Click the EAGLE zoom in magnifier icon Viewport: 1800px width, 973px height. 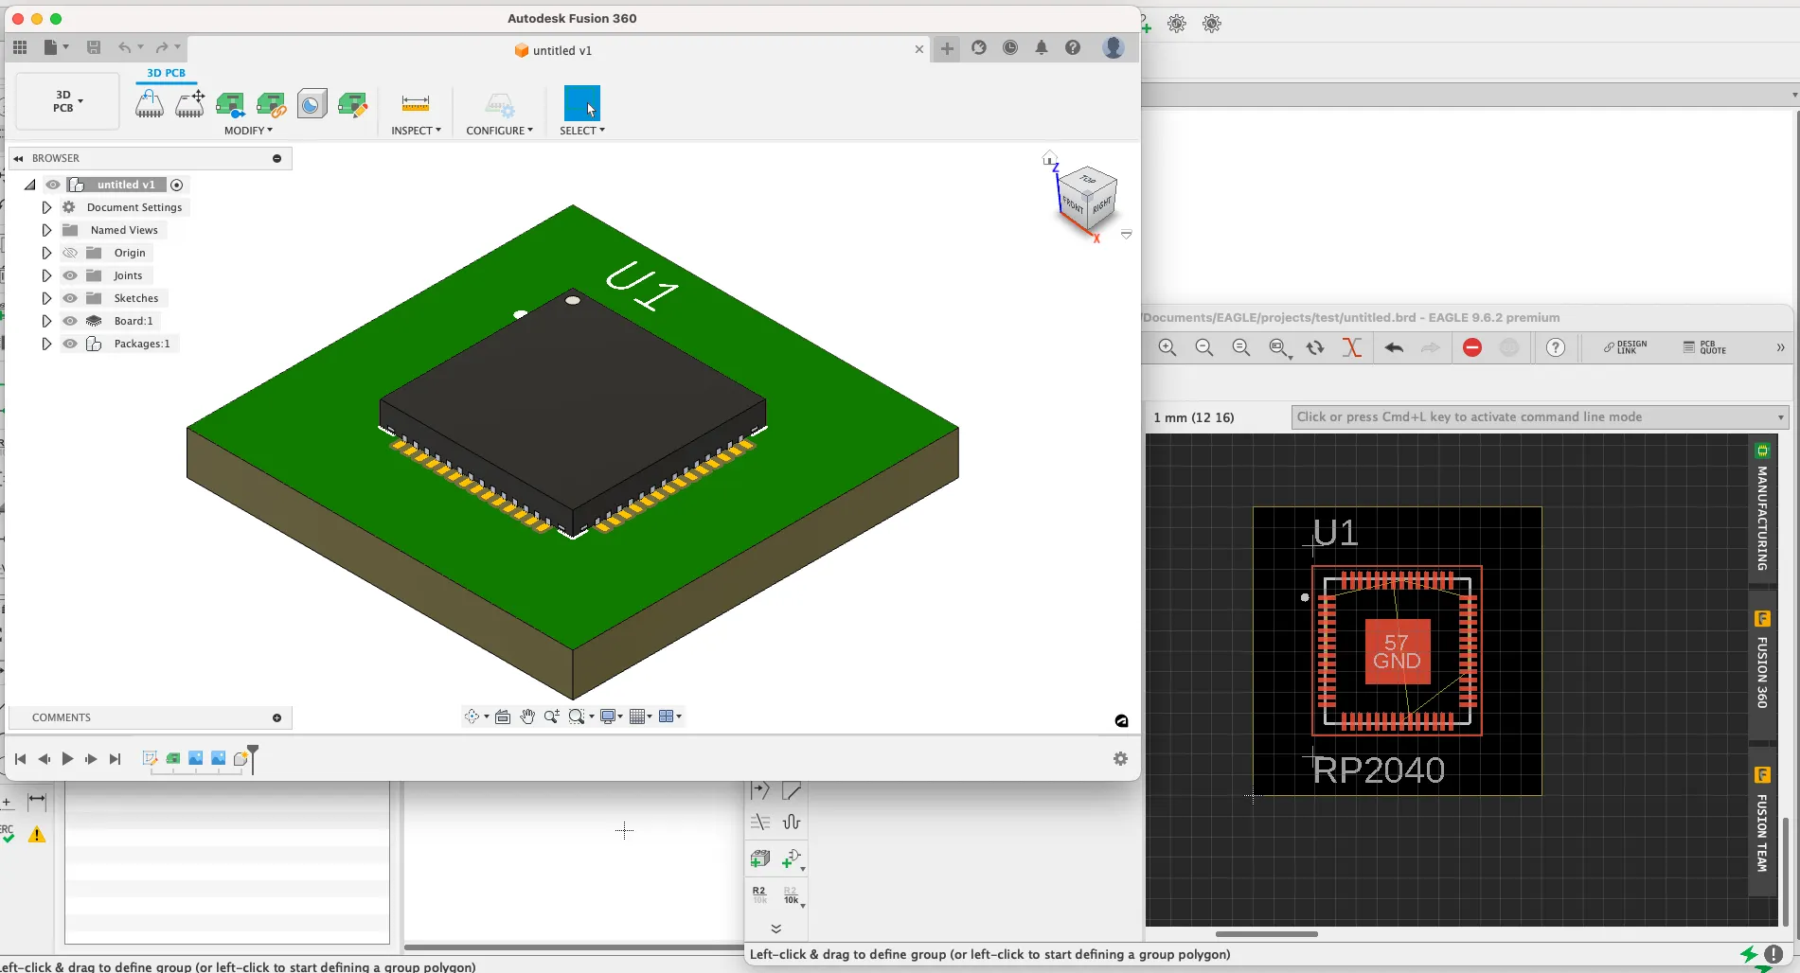tap(1167, 348)
